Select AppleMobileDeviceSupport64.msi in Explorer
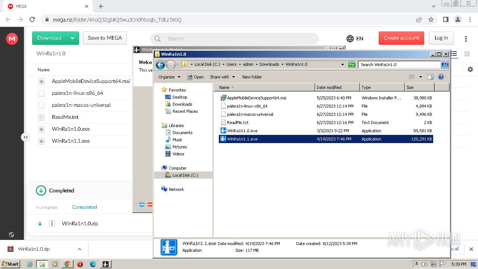This screenshot has width=478, height=269. [257, 98]
